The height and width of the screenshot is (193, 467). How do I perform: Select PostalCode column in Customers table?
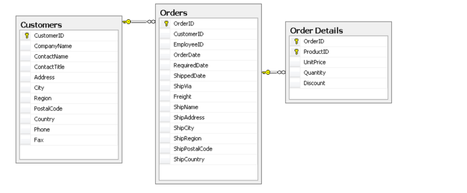click(69, 108)
